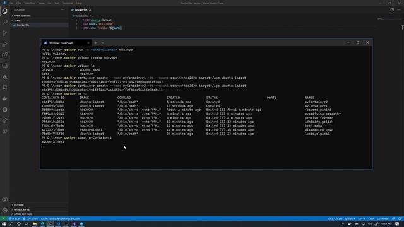Open the Extensions view
Viewport: 404px width, 227px height.
click(x=5, y=55)
